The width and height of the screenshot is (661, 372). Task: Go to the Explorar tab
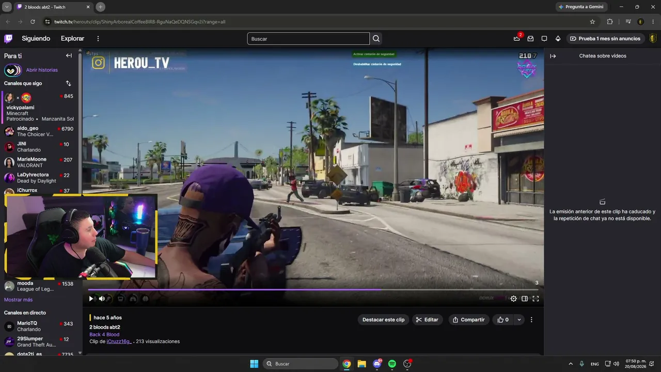(x=72, y=39)
